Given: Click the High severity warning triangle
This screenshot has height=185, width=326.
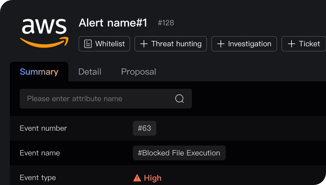Looking at the screenshot, I should click(137, 178).
